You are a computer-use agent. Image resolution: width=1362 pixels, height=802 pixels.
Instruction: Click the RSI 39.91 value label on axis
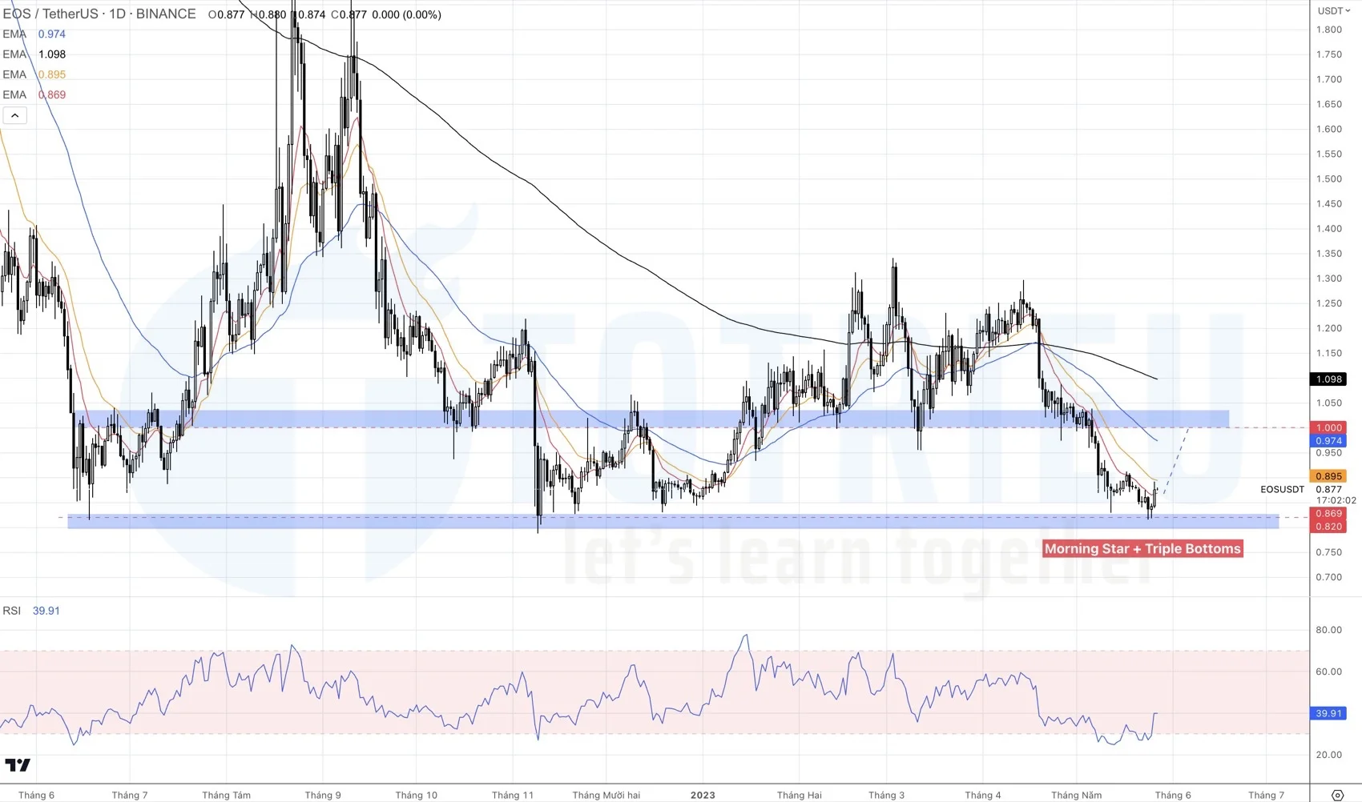(1328, 713)
